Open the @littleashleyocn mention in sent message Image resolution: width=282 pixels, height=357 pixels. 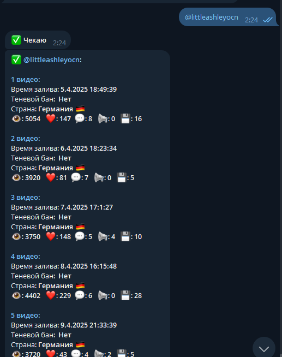point(212,17)
